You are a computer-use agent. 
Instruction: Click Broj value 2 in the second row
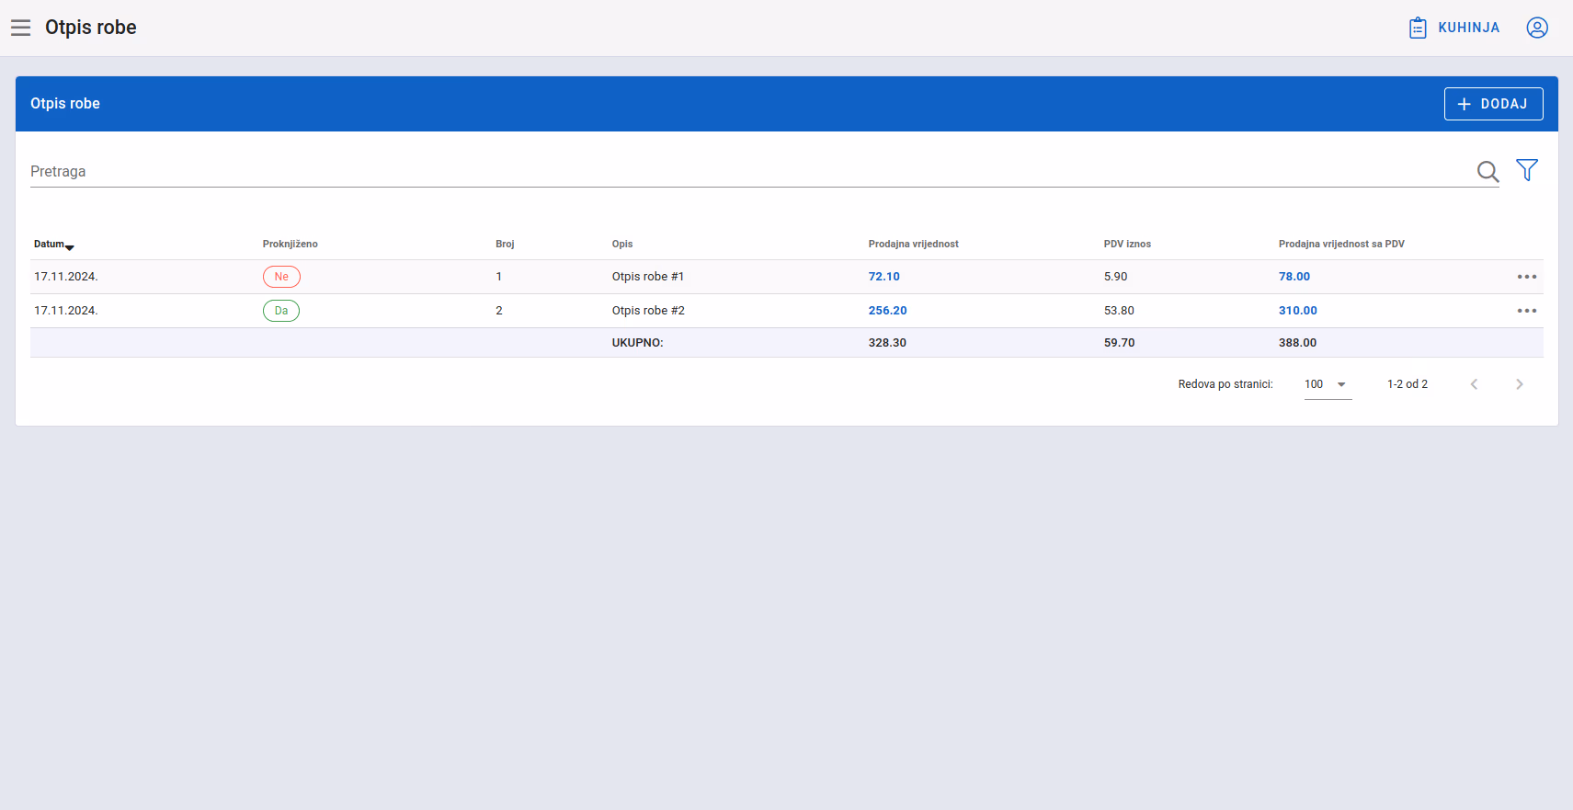point(499,311)
